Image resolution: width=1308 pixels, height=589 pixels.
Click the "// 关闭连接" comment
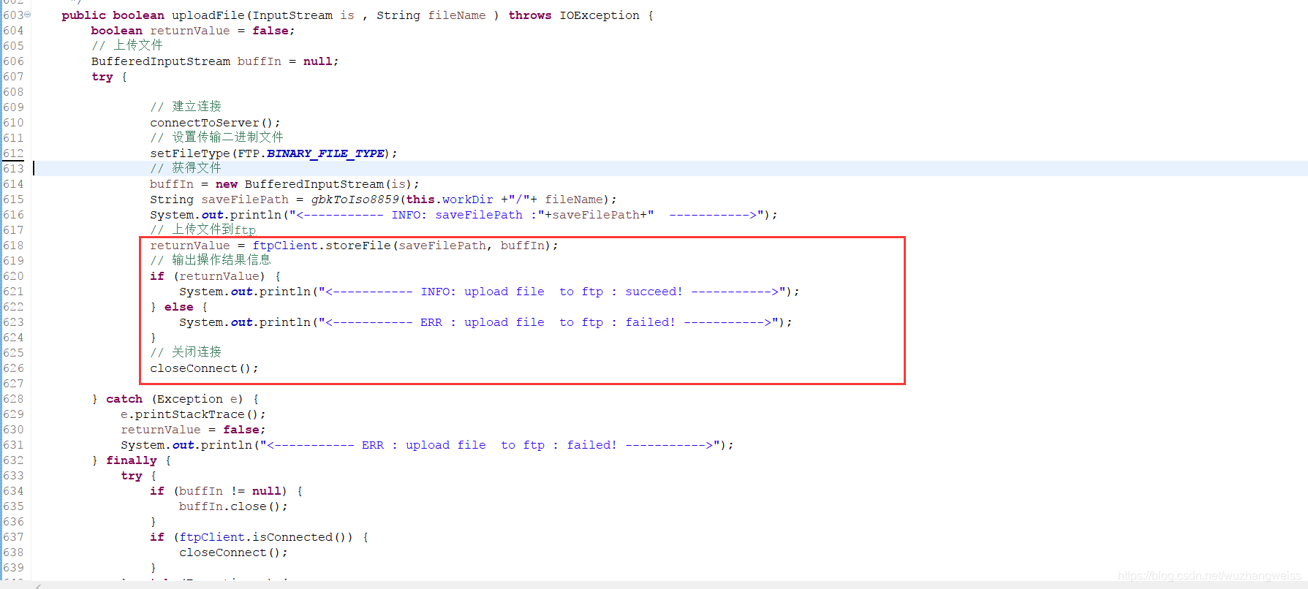tap(186, 352)
